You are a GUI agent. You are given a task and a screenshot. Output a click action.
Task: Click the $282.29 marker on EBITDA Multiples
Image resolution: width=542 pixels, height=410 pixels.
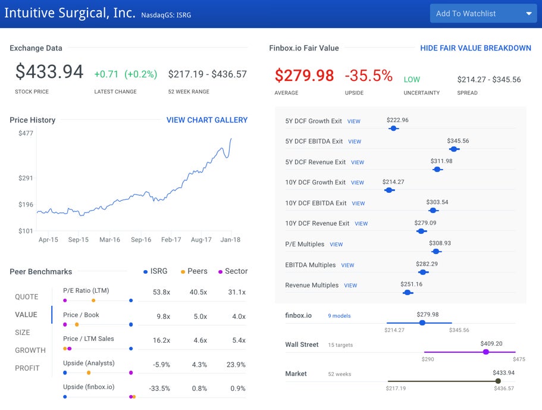point(423,272)
